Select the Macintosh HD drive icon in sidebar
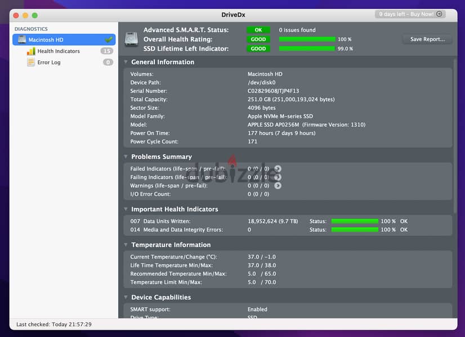465x337 pixels. click(22, 39)
